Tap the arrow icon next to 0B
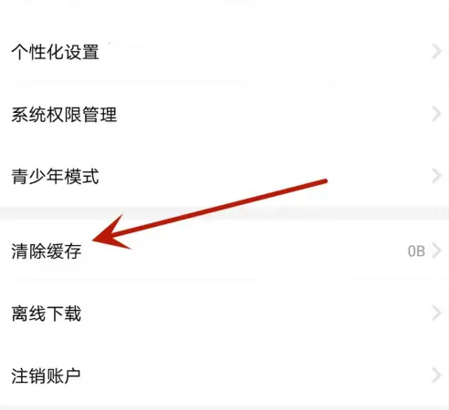The height and width of the screenshot is (410, 449). point(436,251)
